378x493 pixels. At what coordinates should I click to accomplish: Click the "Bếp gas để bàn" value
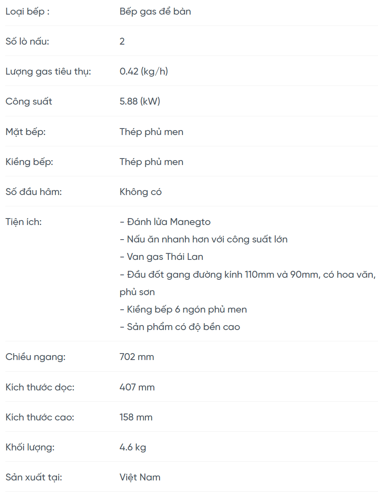tap(155, 11)
